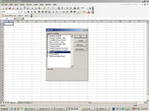Open the Borders dropdown arrow
Viewport: 149px width, 111px height.
coord(81,12)
